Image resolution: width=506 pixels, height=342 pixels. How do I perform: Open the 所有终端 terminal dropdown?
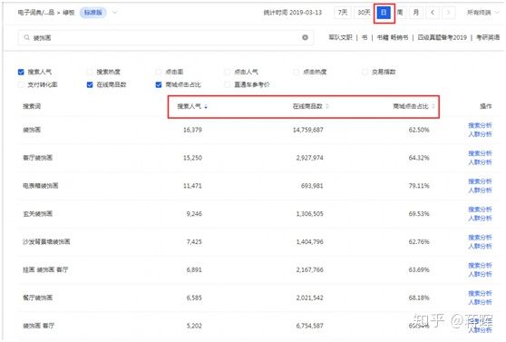point(483,13)
